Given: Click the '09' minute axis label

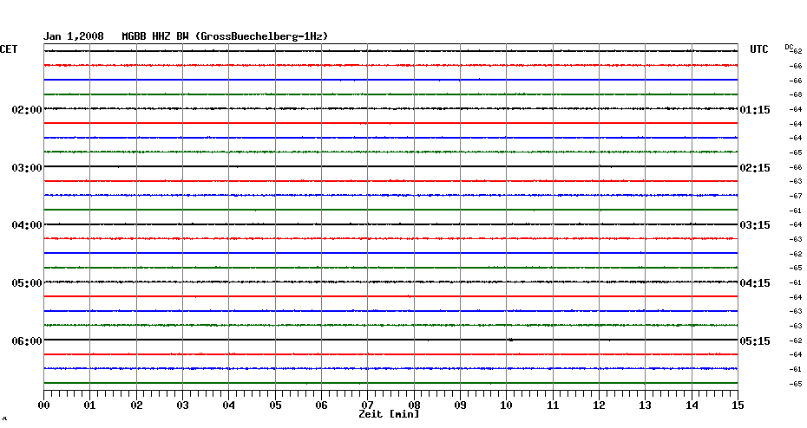Looking at the screenshot, I should [460, 405].
